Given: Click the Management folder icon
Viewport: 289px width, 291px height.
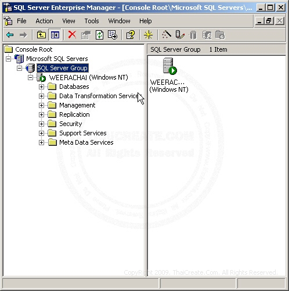Looking at the screenshot, I should click(52, 105).
